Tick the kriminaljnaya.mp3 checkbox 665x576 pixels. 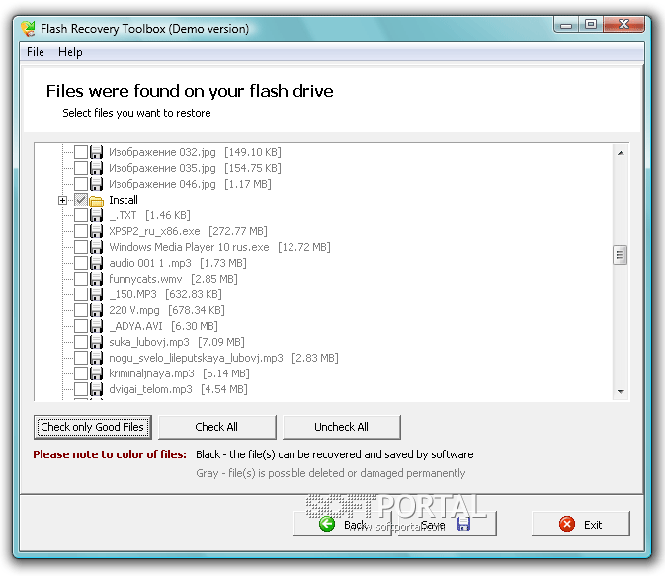coord(81,373)
